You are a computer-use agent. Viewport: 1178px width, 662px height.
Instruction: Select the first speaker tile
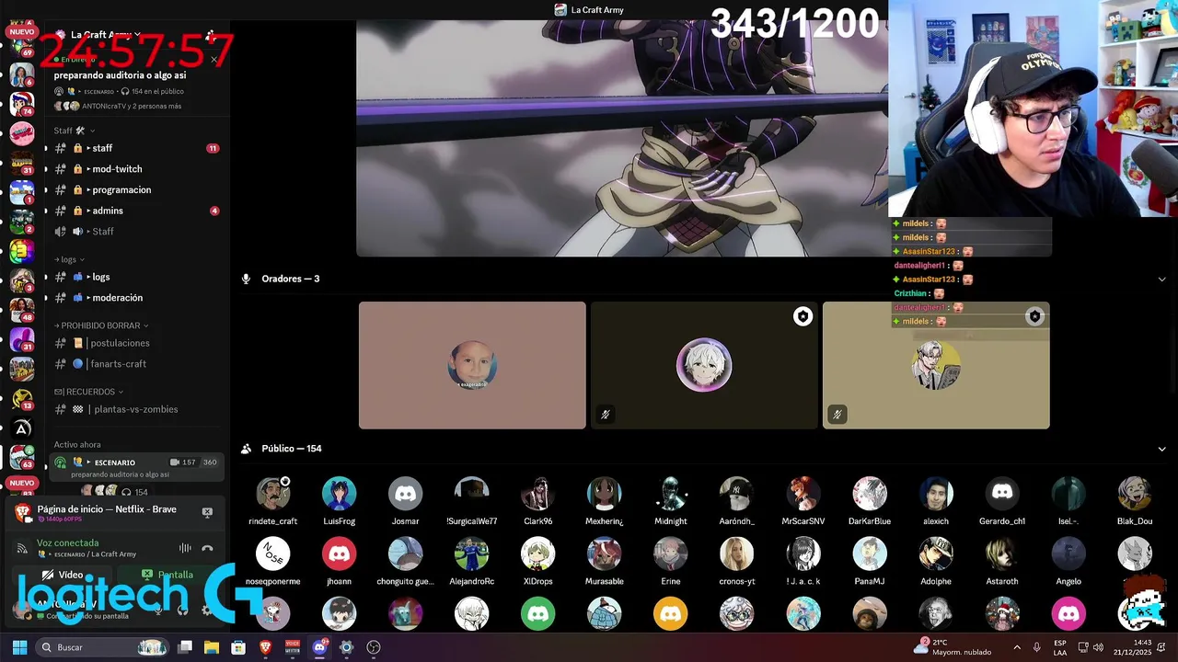coord(472,365)
